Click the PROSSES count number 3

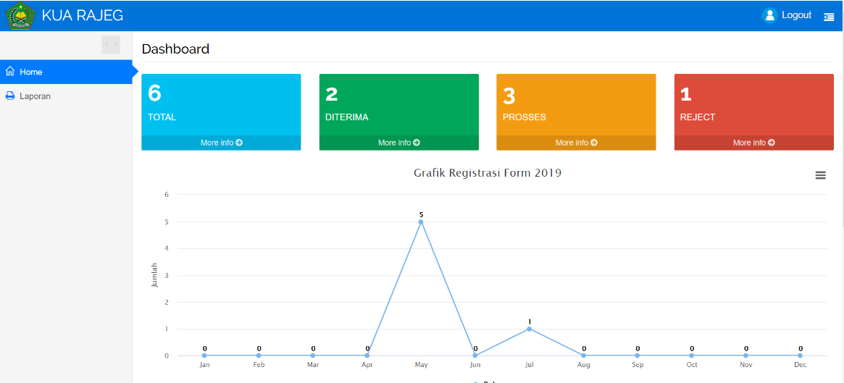coord(509,96)
